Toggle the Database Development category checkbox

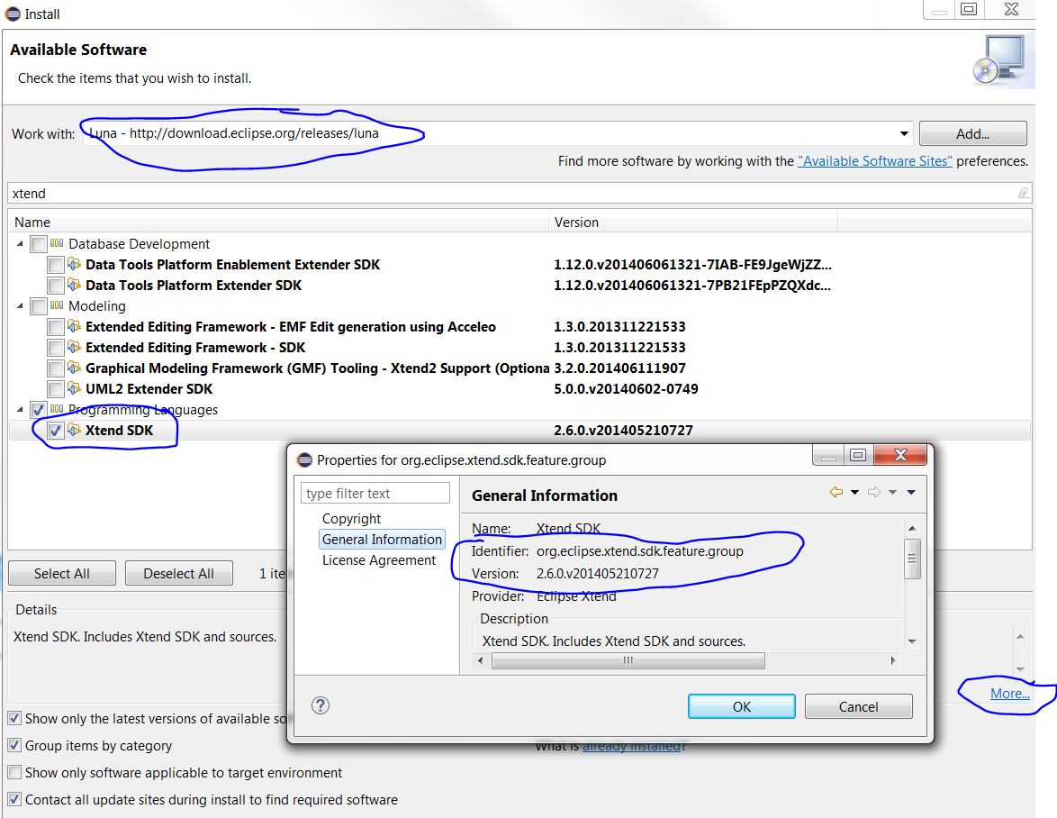[x=39, y=244]
